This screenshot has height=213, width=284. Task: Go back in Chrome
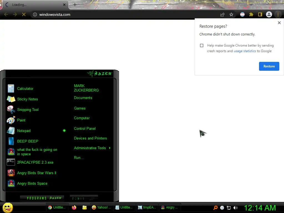pos(6,14)
